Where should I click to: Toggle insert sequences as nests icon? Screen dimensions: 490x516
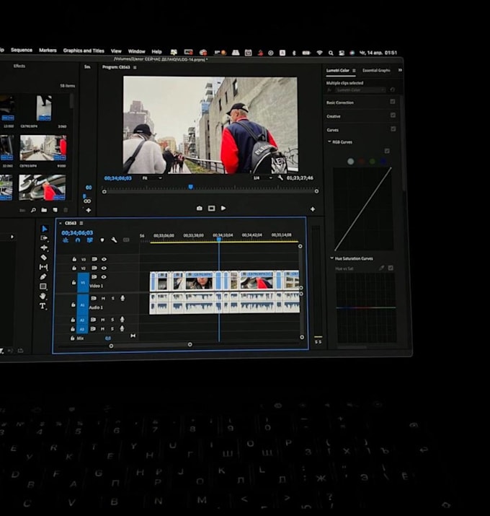click(x=66, y=240)
